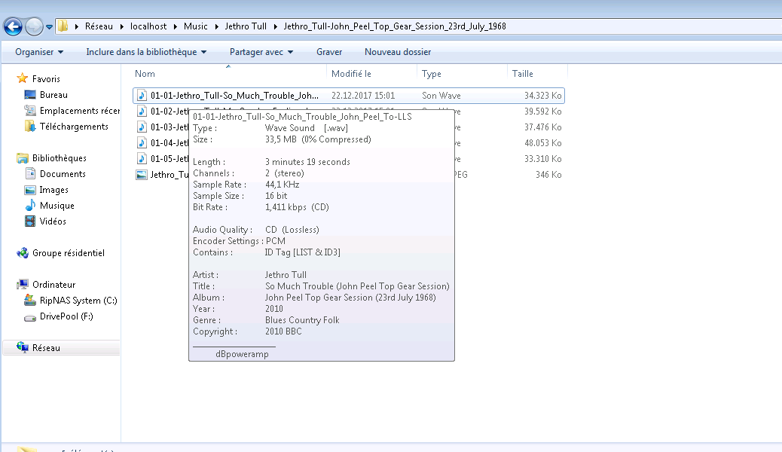This screenshot has height=452, width=782.
Task: Create a folder with Nouveau dossier
Action: coord(398,52)
